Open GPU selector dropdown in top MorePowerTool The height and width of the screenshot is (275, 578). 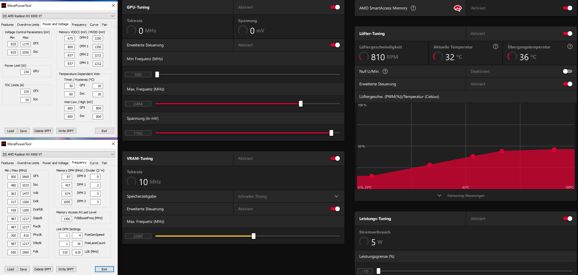(58, 16)
